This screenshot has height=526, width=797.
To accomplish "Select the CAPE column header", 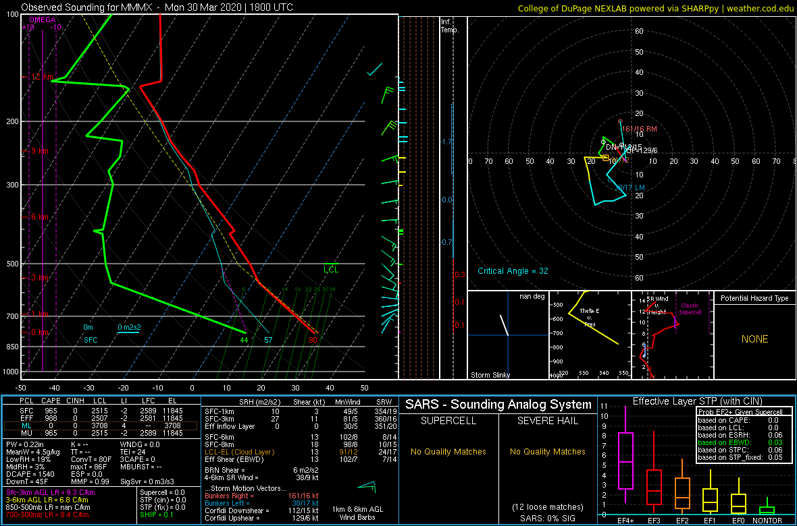I will pyautogui.click(x=51, y=401).
